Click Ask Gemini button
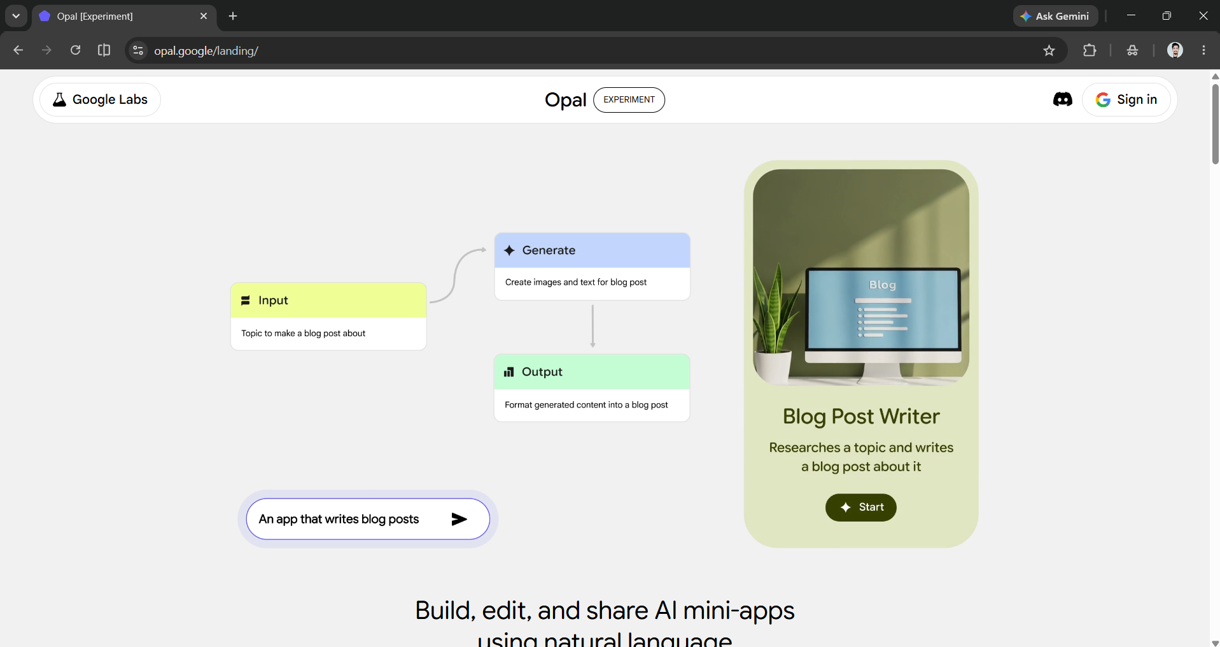The height and width of the screenshot is (647, 1220). pyautogui.click(x=1055, y=16)
